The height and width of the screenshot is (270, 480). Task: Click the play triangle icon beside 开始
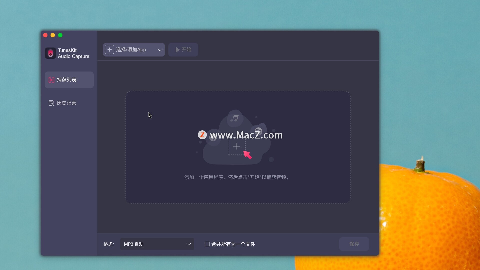pos(177,50)
